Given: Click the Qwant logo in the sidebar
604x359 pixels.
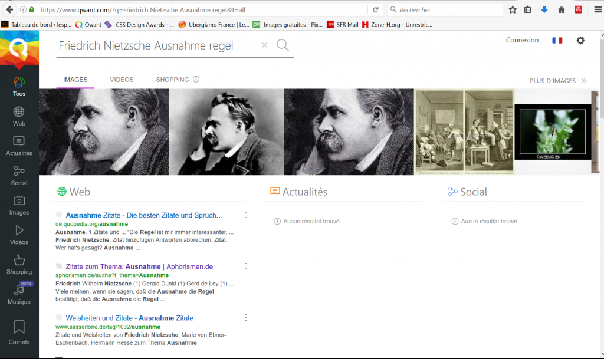Looking at the screenshot, I should [x=19, y=48].
